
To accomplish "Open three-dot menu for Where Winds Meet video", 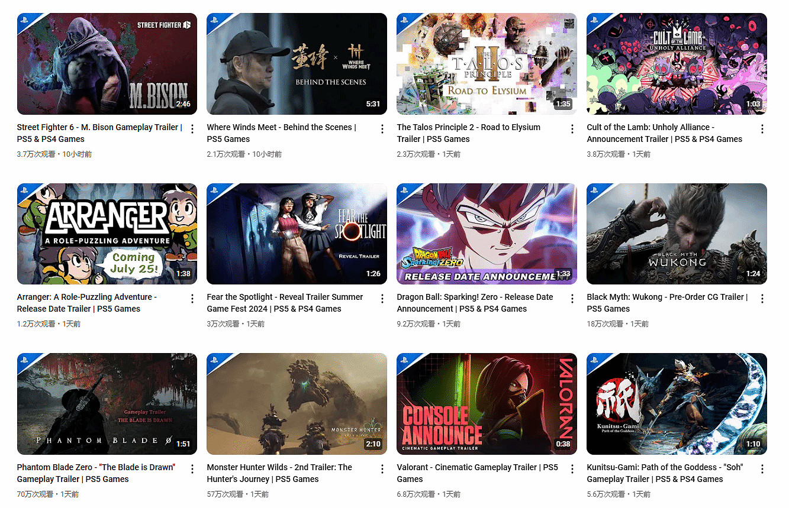I will pos(382,129).
